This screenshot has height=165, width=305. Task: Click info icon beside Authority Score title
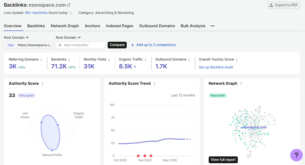point(42,83)
